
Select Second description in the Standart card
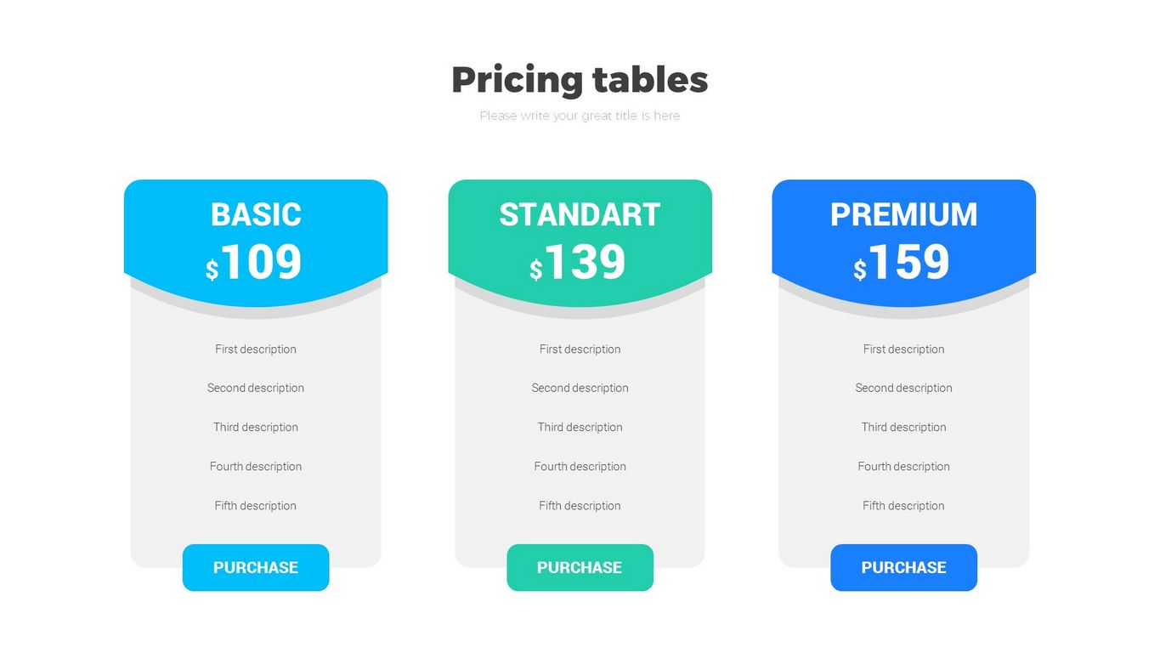pos(580,388)
